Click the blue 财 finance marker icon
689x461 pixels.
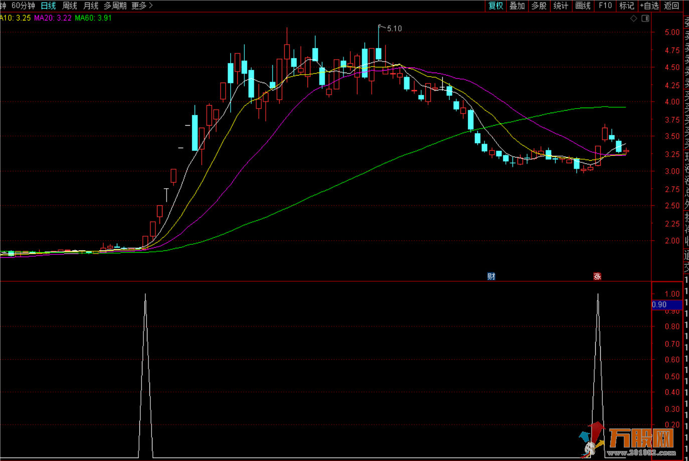point(491,276)
